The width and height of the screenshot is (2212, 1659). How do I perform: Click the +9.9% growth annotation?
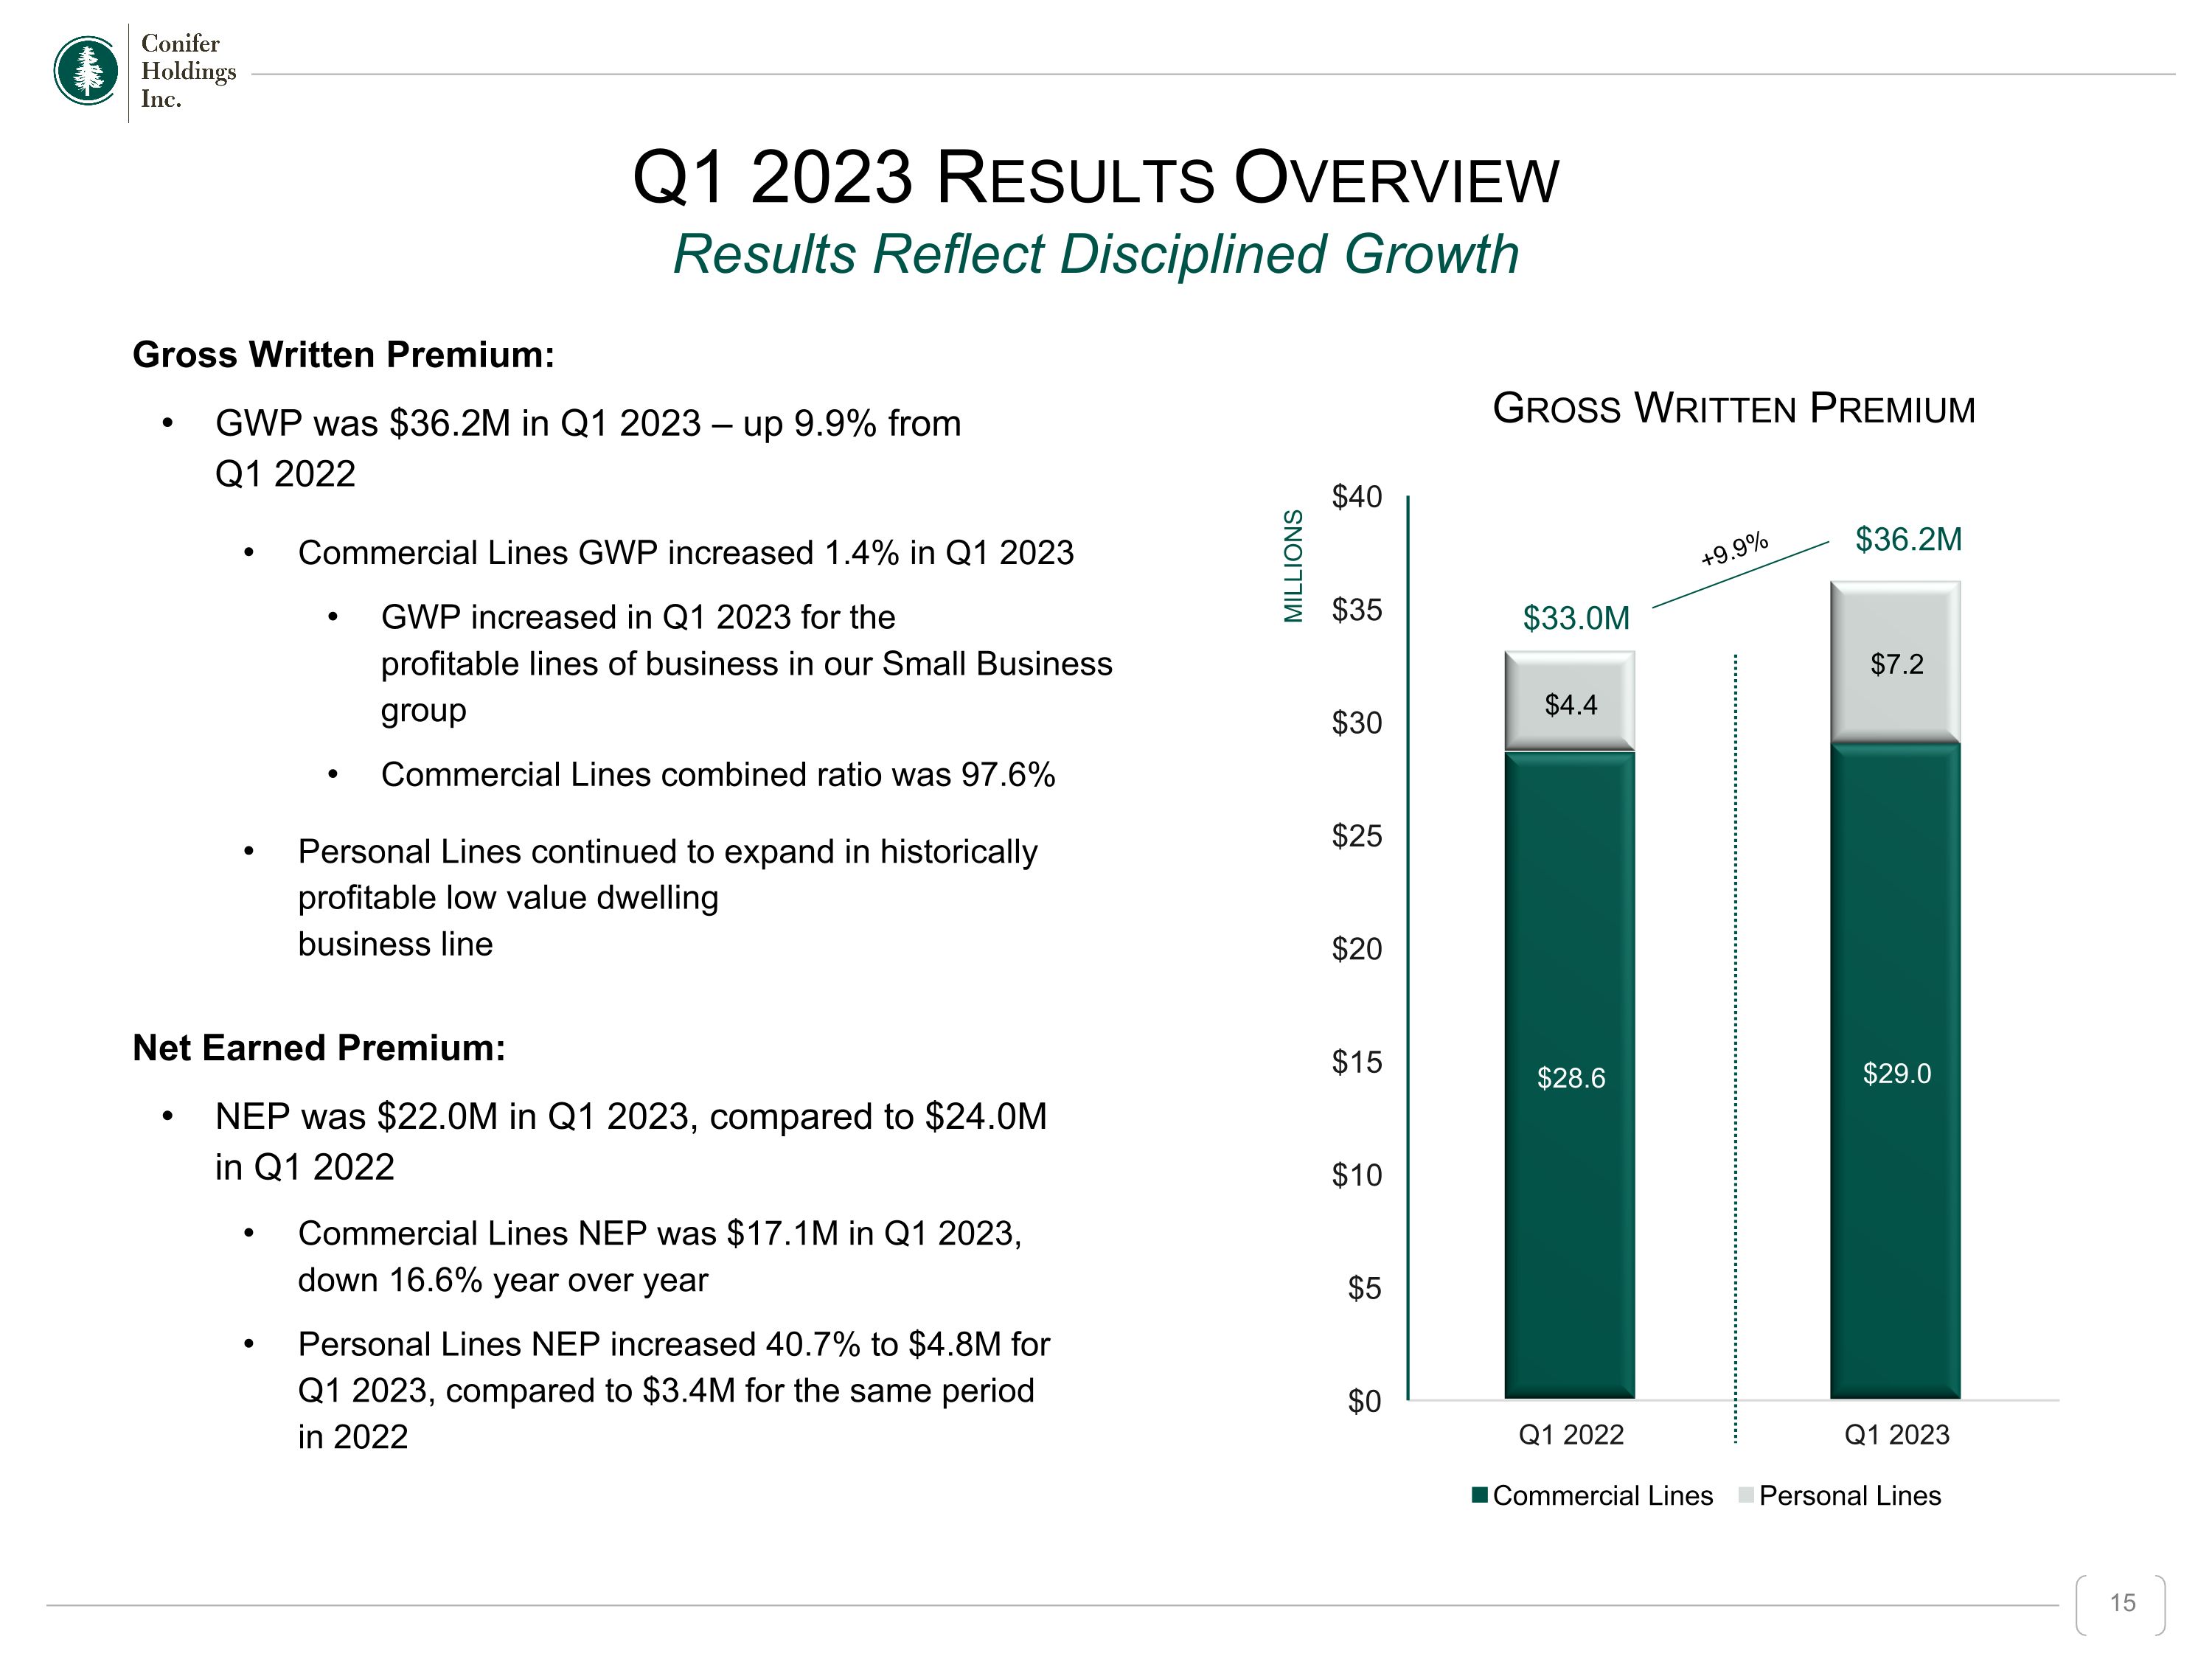1735,549
